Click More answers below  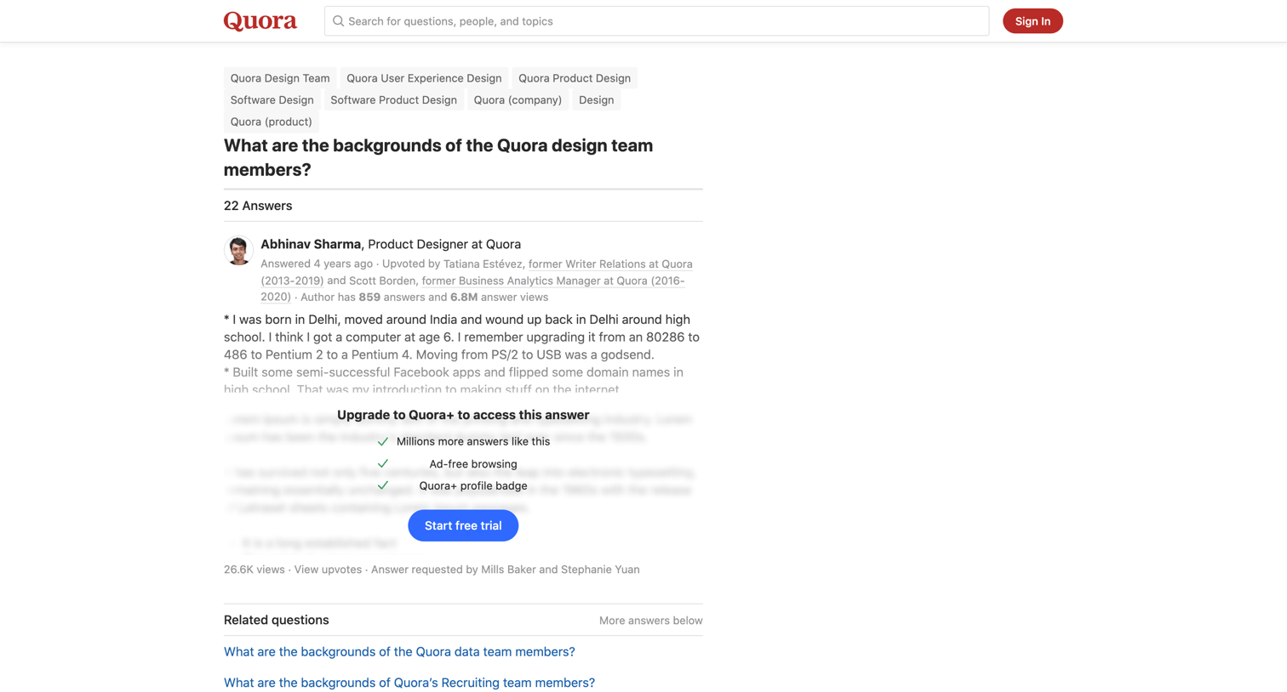pyautogui.click(x=651, y=621)
